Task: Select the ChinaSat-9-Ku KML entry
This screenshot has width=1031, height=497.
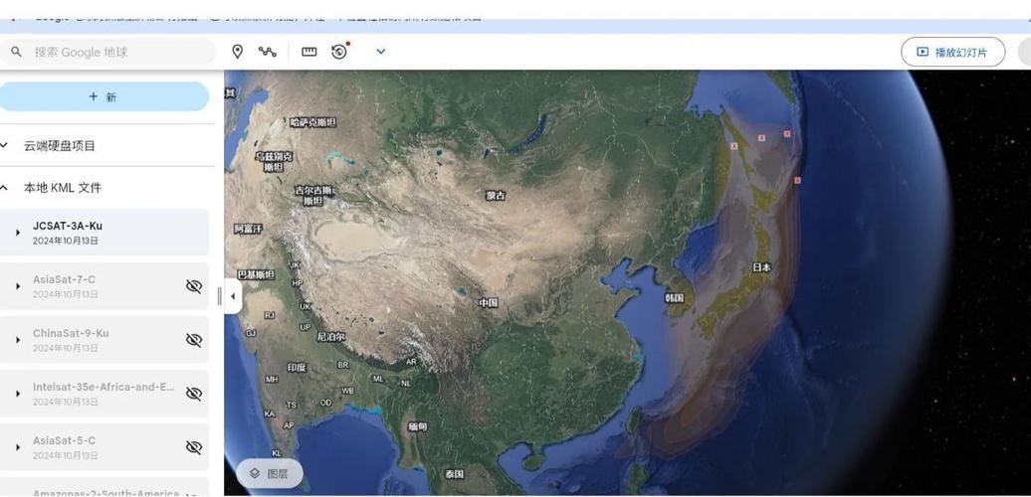Action: click(103, 340)
